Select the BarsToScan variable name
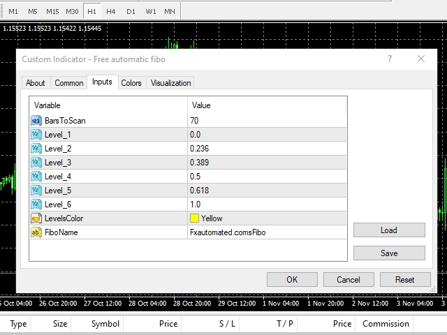The width and height of the screenshot is (447, 335). [65, 121]
